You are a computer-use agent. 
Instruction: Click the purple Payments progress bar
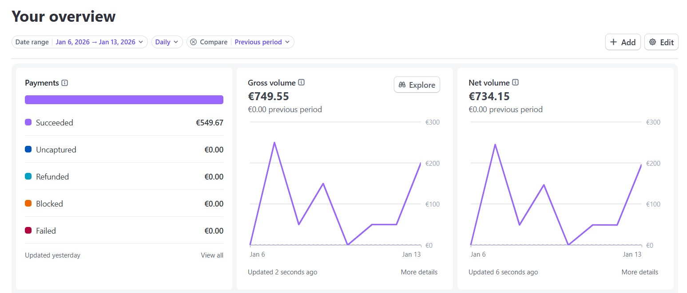124,99
